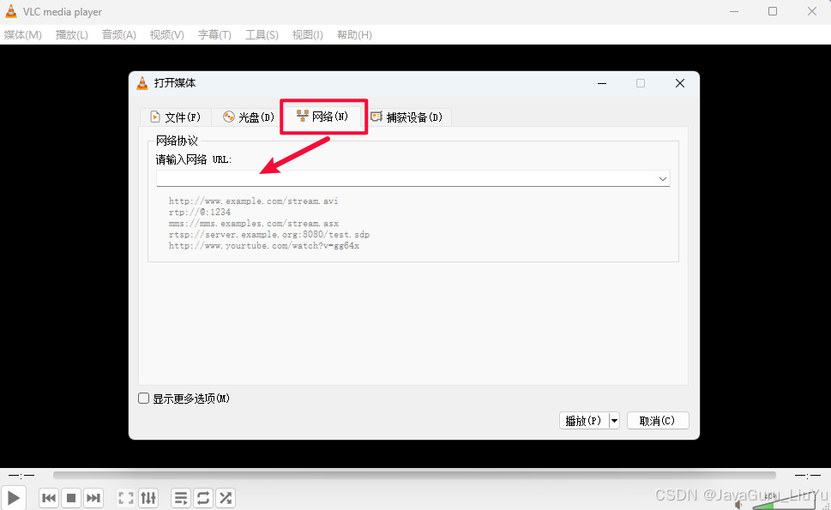Click the 取消(C) button
The height and width of the screenshot is (510, 831).
click(658, 421)
